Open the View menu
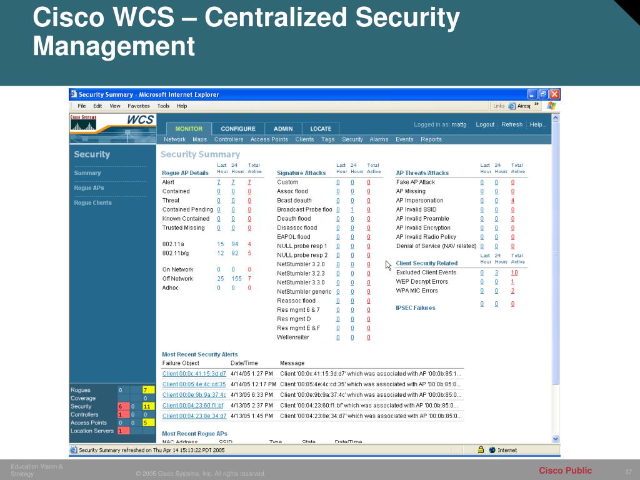This screenshot has height=480, width=640. click(x=115, y=106)
